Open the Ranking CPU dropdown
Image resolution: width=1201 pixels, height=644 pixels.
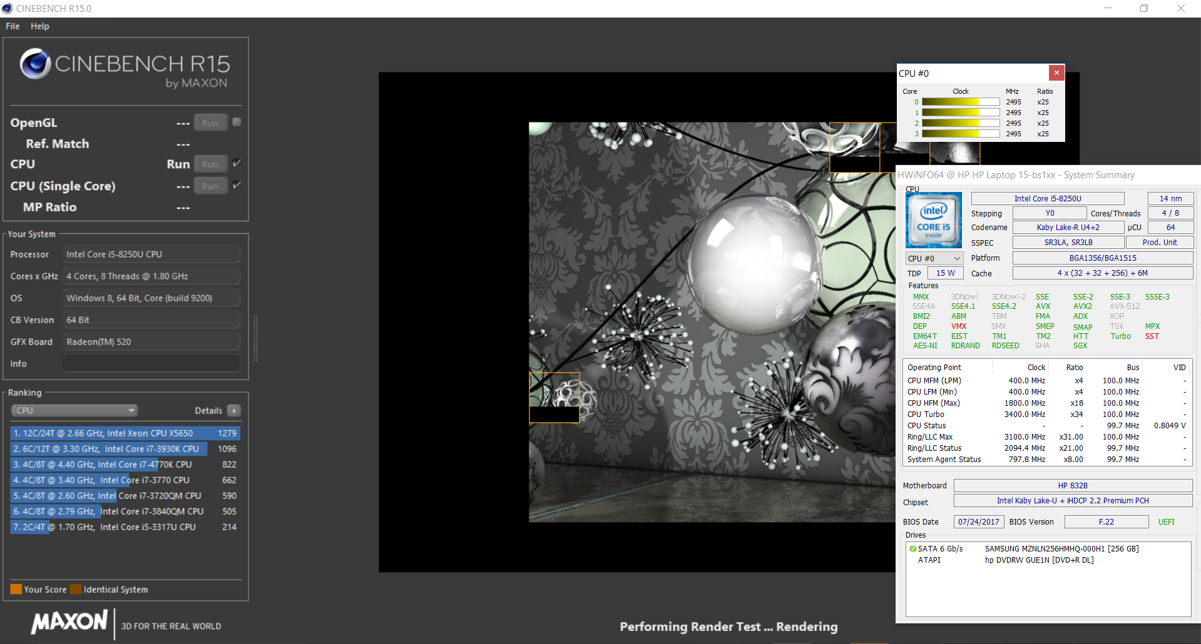pos(74,410)
